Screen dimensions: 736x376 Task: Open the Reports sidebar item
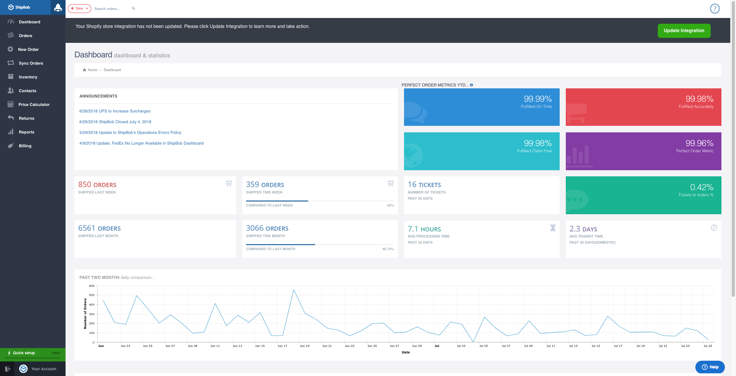[26, 132]
